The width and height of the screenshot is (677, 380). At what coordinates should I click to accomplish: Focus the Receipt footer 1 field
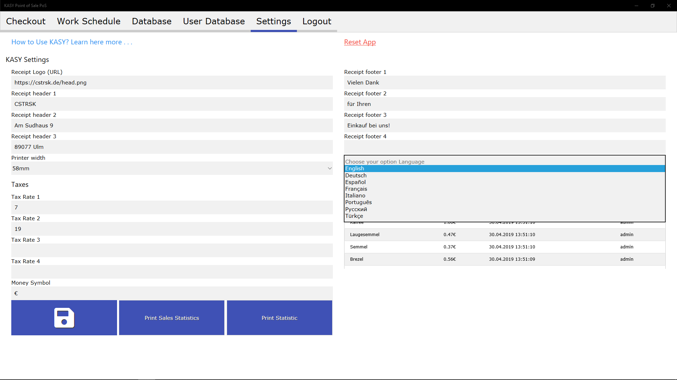point(505,82)
